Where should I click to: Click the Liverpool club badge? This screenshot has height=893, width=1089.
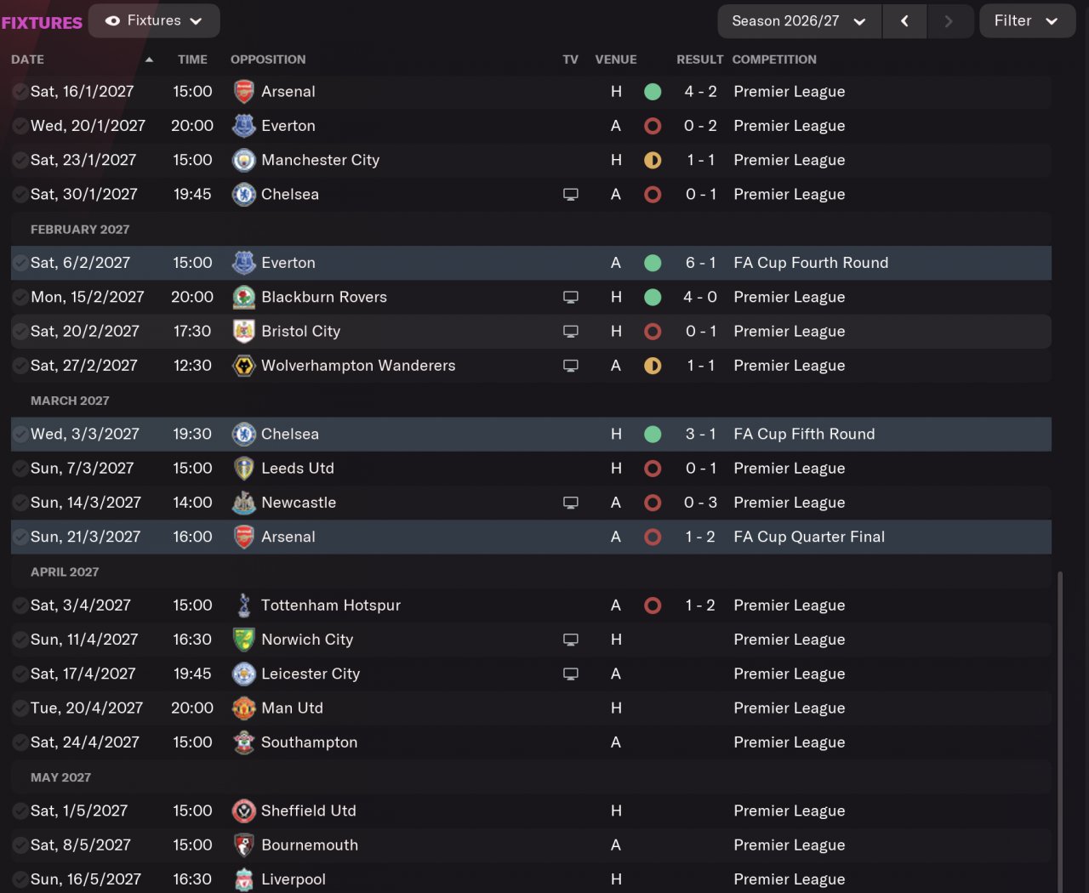tap(244, 879)
